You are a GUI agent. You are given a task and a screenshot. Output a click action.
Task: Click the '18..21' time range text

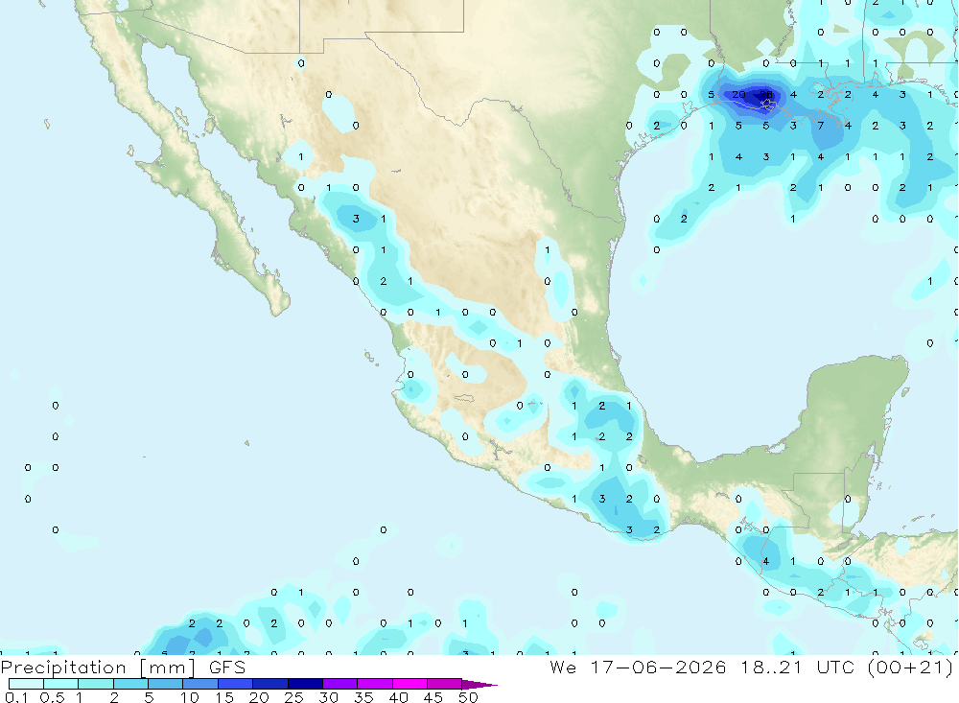(771, 667)
